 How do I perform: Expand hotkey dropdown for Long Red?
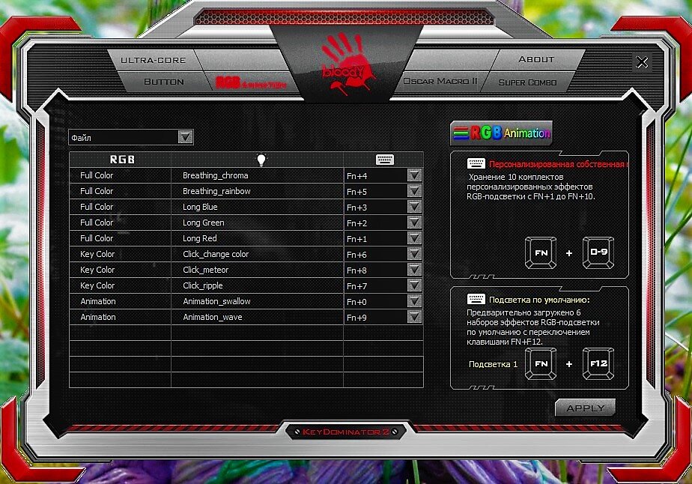pyautogui.click(x=414, y=238)
